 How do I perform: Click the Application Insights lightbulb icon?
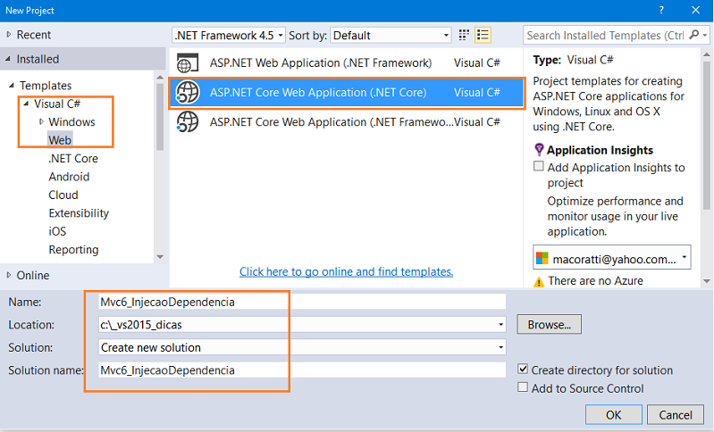[539, 150]
